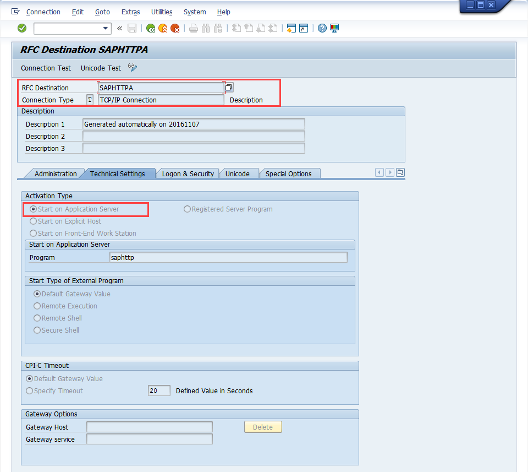528x472 pixels.
Task: Click the timeout seconds field showing 20
Action: coord(159,390)
